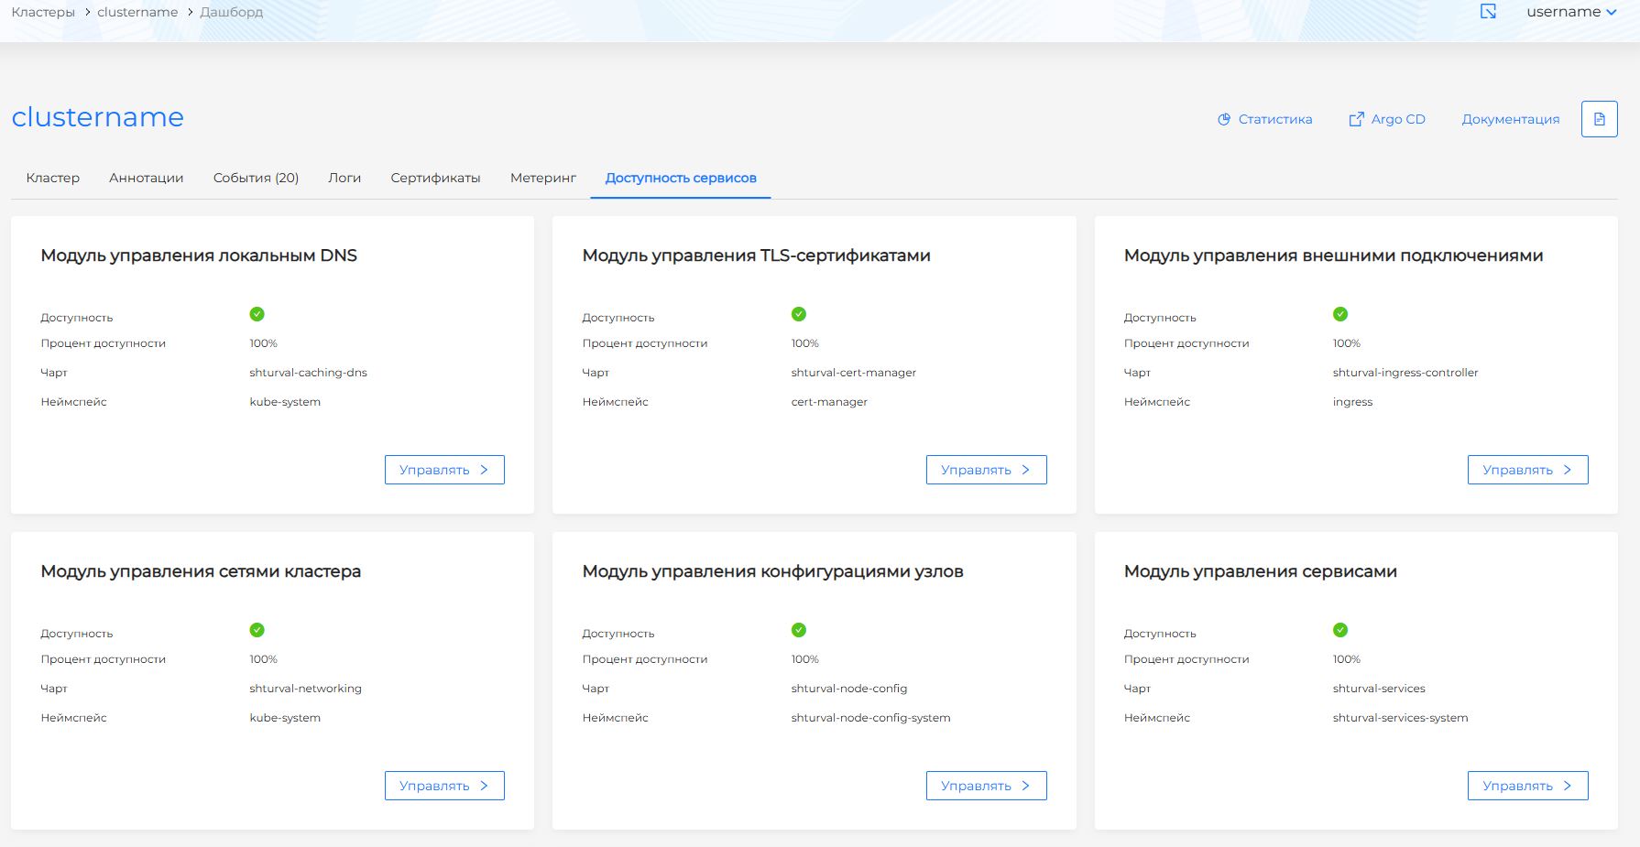Image resolution: width=1640 pixels, height=847 pixels.
Task: Click the green status icon on TLS-сертификатами card
Action: coord(798,313)
